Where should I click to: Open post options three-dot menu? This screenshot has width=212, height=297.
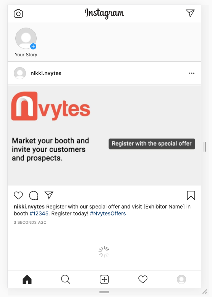tap(192, 73)
